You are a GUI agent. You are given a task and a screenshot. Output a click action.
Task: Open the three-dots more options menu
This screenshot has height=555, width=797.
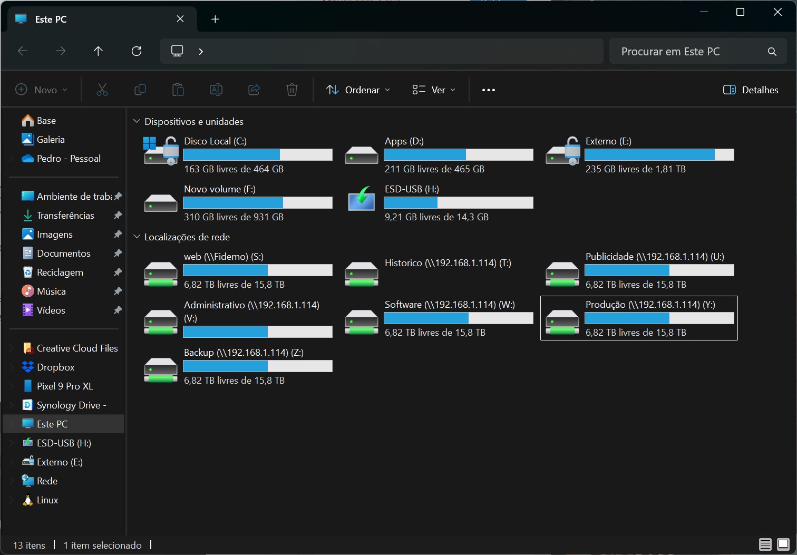pos(489,90)
